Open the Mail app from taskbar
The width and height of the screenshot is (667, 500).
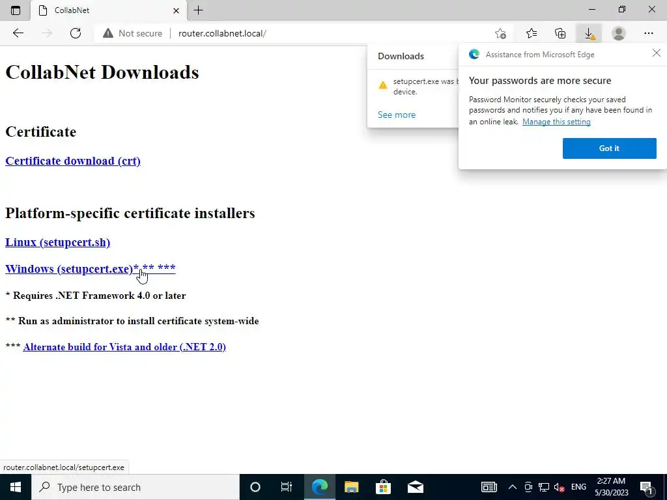pos(415,487)
